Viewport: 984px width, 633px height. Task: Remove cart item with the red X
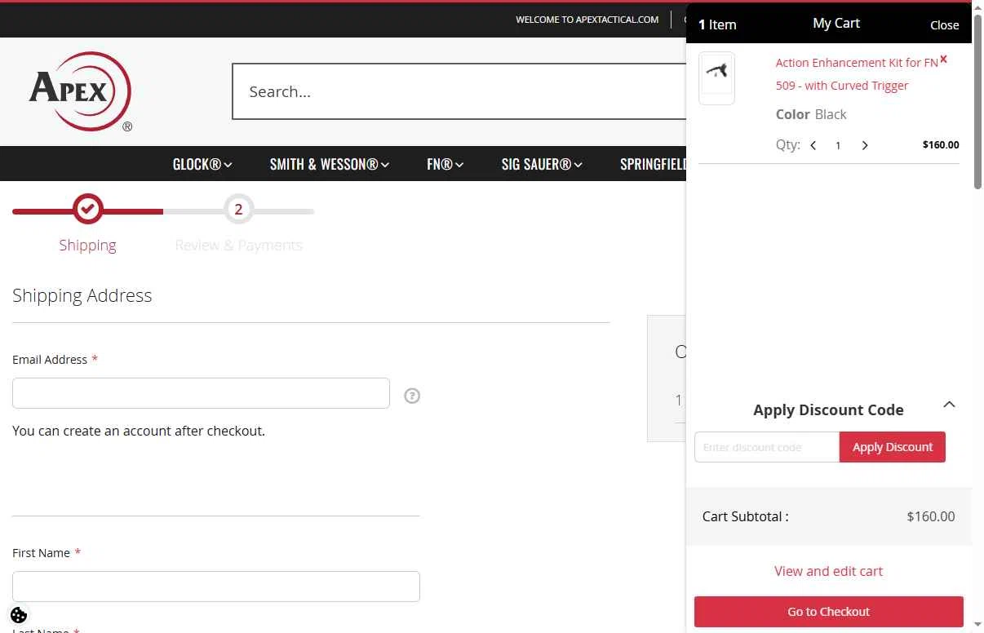pos(943,59)
